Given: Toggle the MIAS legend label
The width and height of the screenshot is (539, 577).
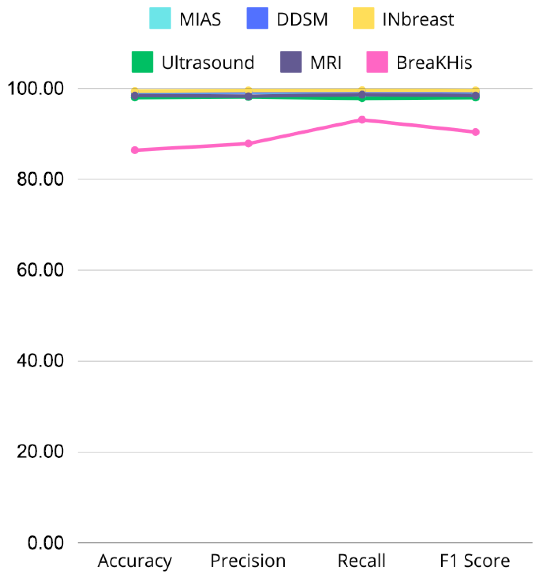Looking at the screenshot, I should point(200,19).
